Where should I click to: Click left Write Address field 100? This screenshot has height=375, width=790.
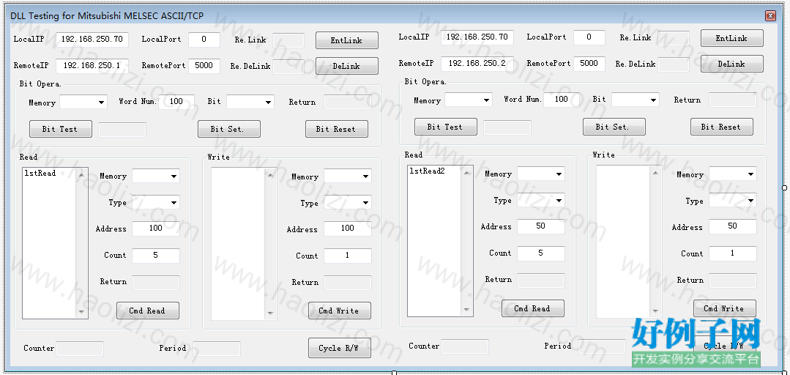[x=348, y=229]
